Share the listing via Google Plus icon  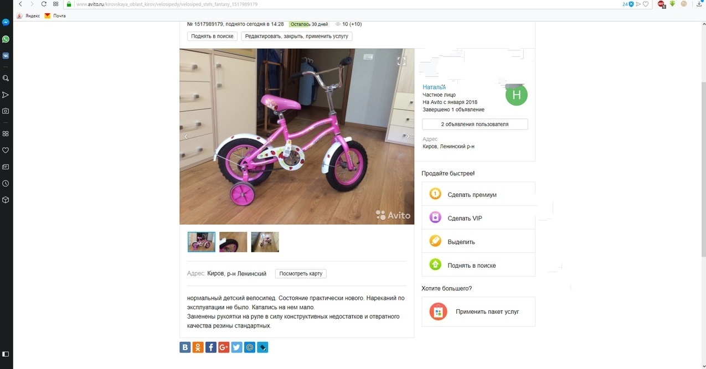click(x=224, y=347)
